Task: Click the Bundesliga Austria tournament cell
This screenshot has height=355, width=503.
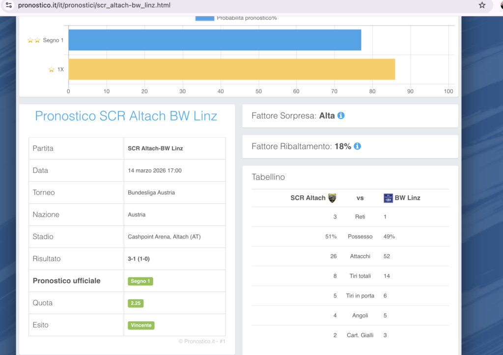Action: click(x=151, y=192)
